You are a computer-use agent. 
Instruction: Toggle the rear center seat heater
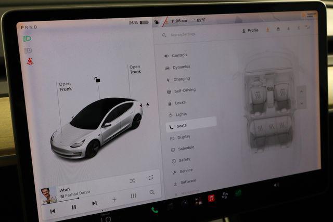coord(272,127)
